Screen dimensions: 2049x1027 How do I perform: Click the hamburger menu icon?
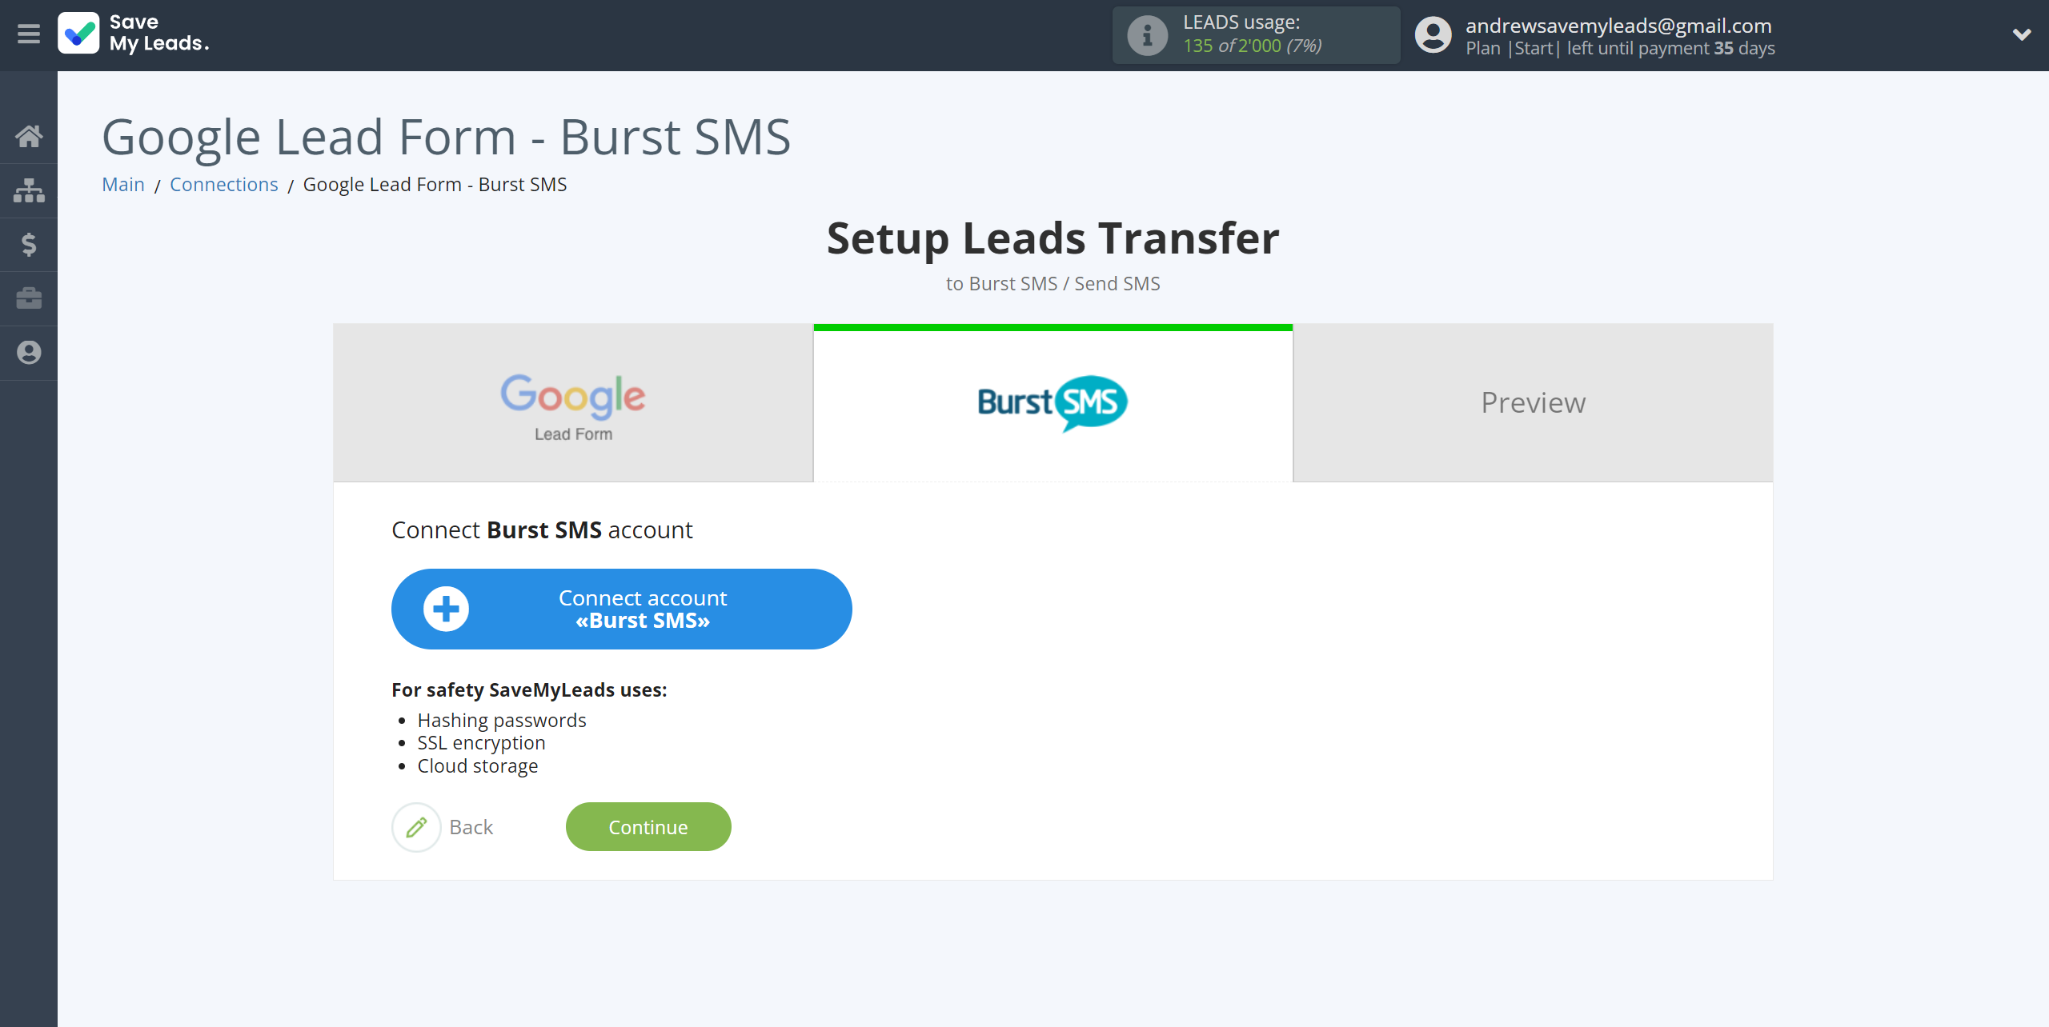(27, 34)
